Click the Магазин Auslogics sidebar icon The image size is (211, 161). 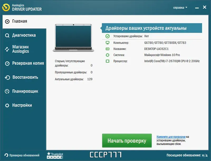click(7, 49)
